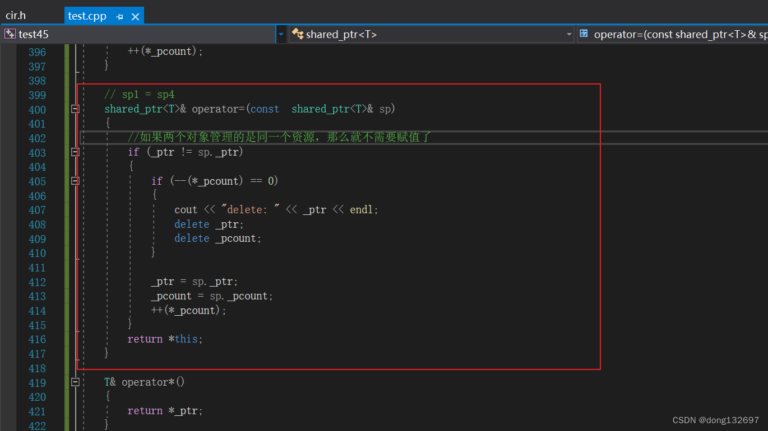Screen dimensions: 768x431
Task: Click line number 402 in the gutter
Action: (x=37, y=138)
